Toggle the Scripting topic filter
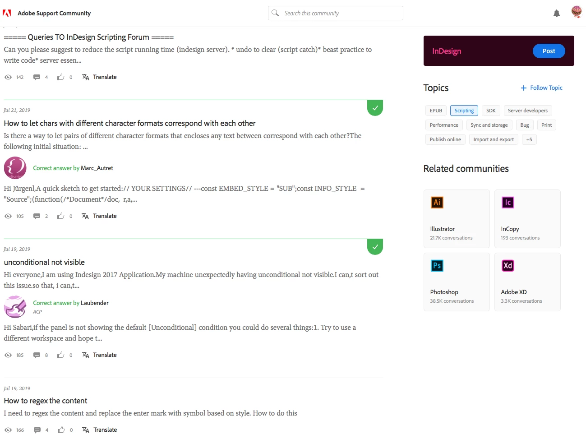Image resolution: width=586 pixels, height=439 pixels. pyautogui.click(x=464, y=111)
